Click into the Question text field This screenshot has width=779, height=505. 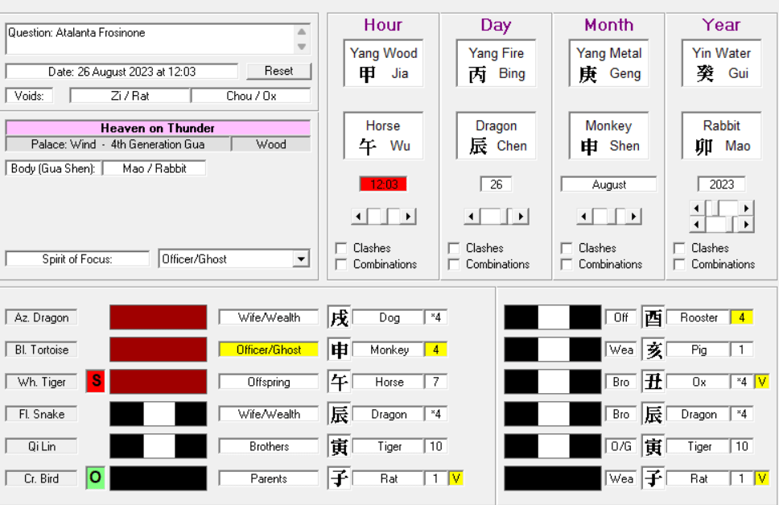149,39
